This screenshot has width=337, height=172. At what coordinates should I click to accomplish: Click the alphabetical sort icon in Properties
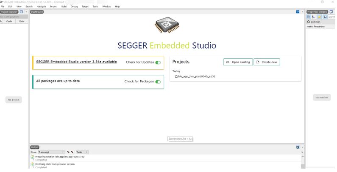[314, 16]
